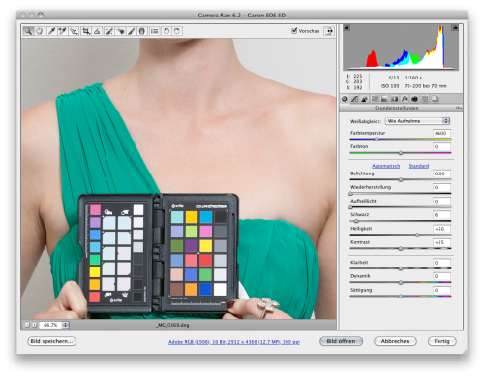Open the Grundeinstellungen panel flyout menu
Image resolution: width=484 pixels, height=377 pixels.
click(459, 108)
